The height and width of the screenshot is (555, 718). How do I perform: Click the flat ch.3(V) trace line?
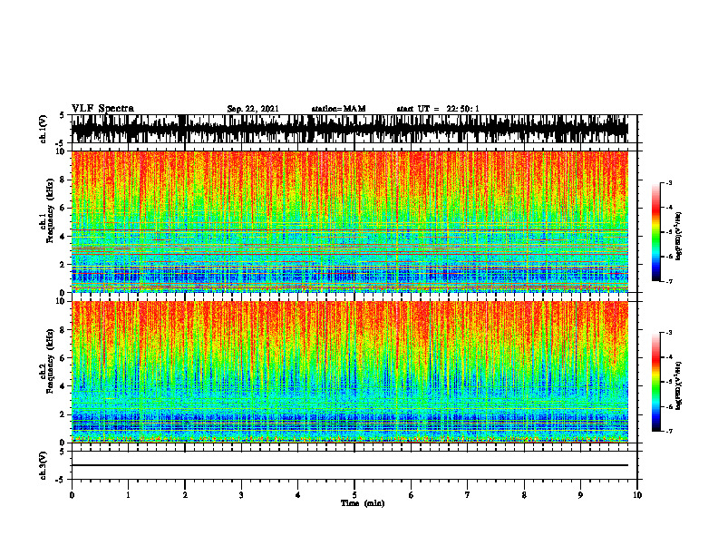(350, 465)
